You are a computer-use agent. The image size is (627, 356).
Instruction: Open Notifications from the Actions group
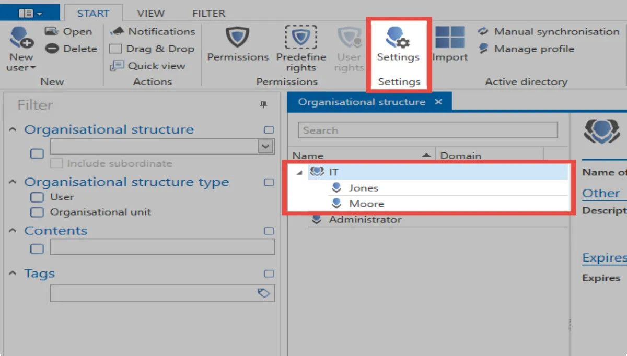click(x=152, y=31)
